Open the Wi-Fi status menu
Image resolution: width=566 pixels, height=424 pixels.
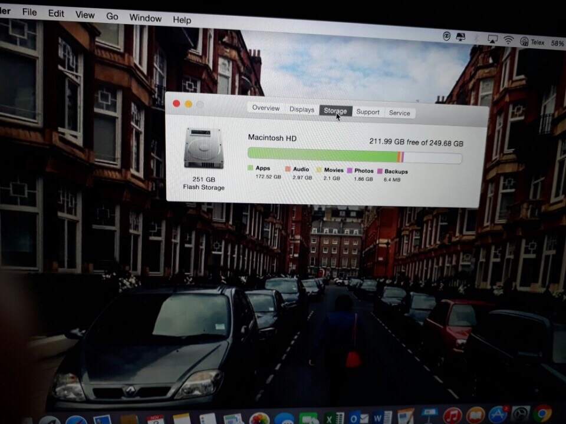point(508,40)
